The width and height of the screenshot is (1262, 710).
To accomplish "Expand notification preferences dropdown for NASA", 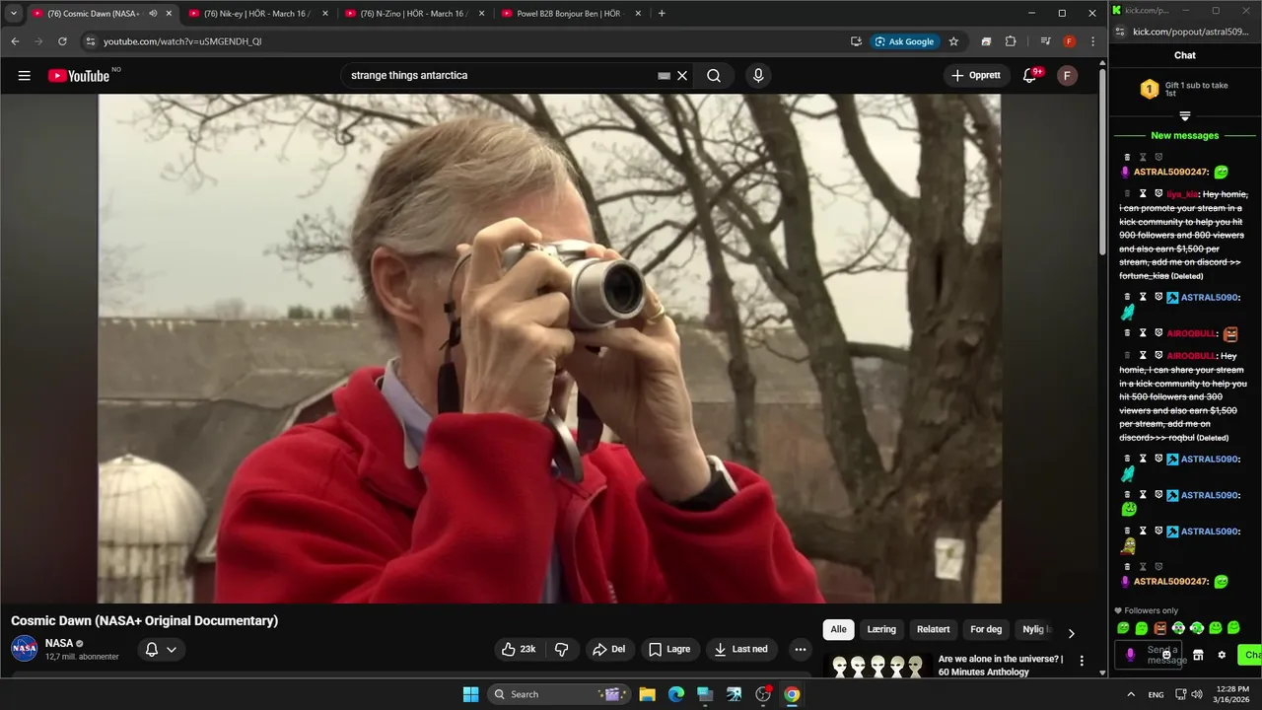I will (x=172, y=649).
